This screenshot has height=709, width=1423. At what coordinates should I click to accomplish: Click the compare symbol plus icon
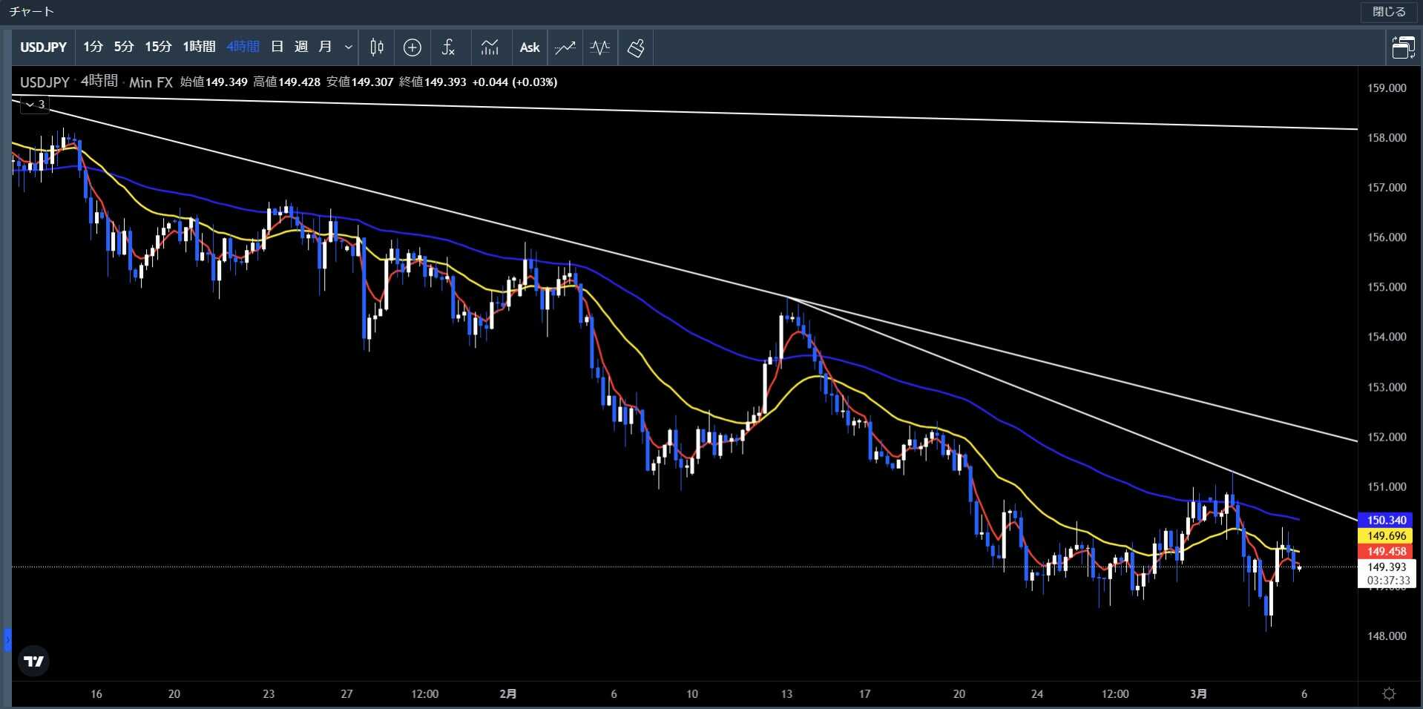tap(413, 47)
